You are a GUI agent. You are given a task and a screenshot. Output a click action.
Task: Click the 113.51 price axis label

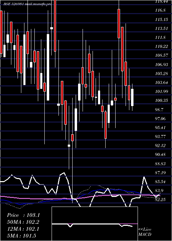(x=162, y=29)
